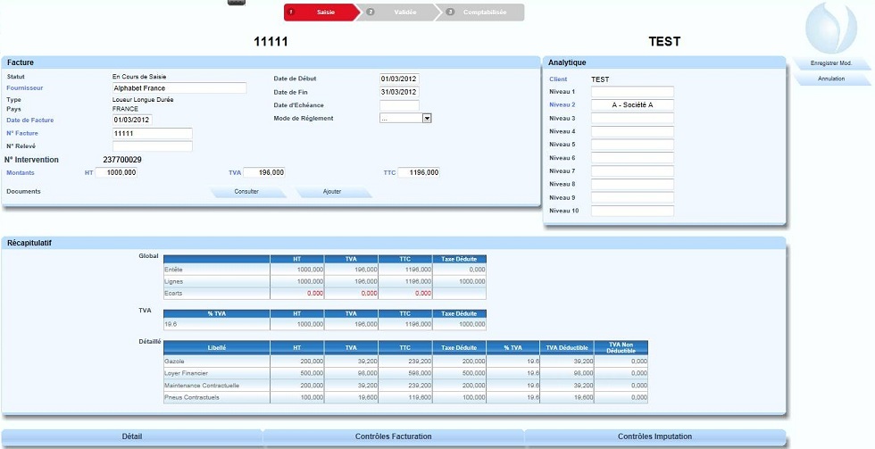Image resolution: width=875 pixels, height=449 pixels.
Task: Click the round blue logo icon
Action: point(830,29)
